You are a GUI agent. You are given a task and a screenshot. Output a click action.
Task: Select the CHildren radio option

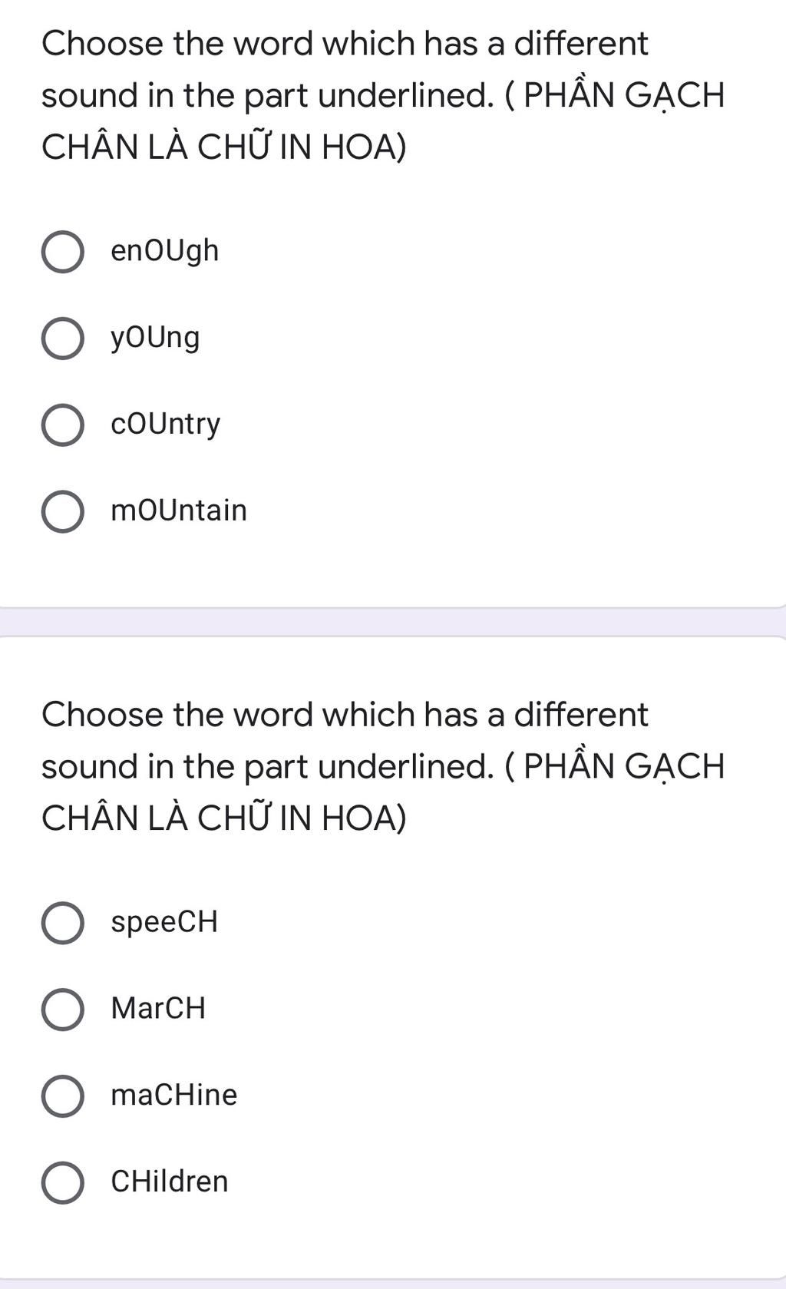click(x=63, y=1183)
